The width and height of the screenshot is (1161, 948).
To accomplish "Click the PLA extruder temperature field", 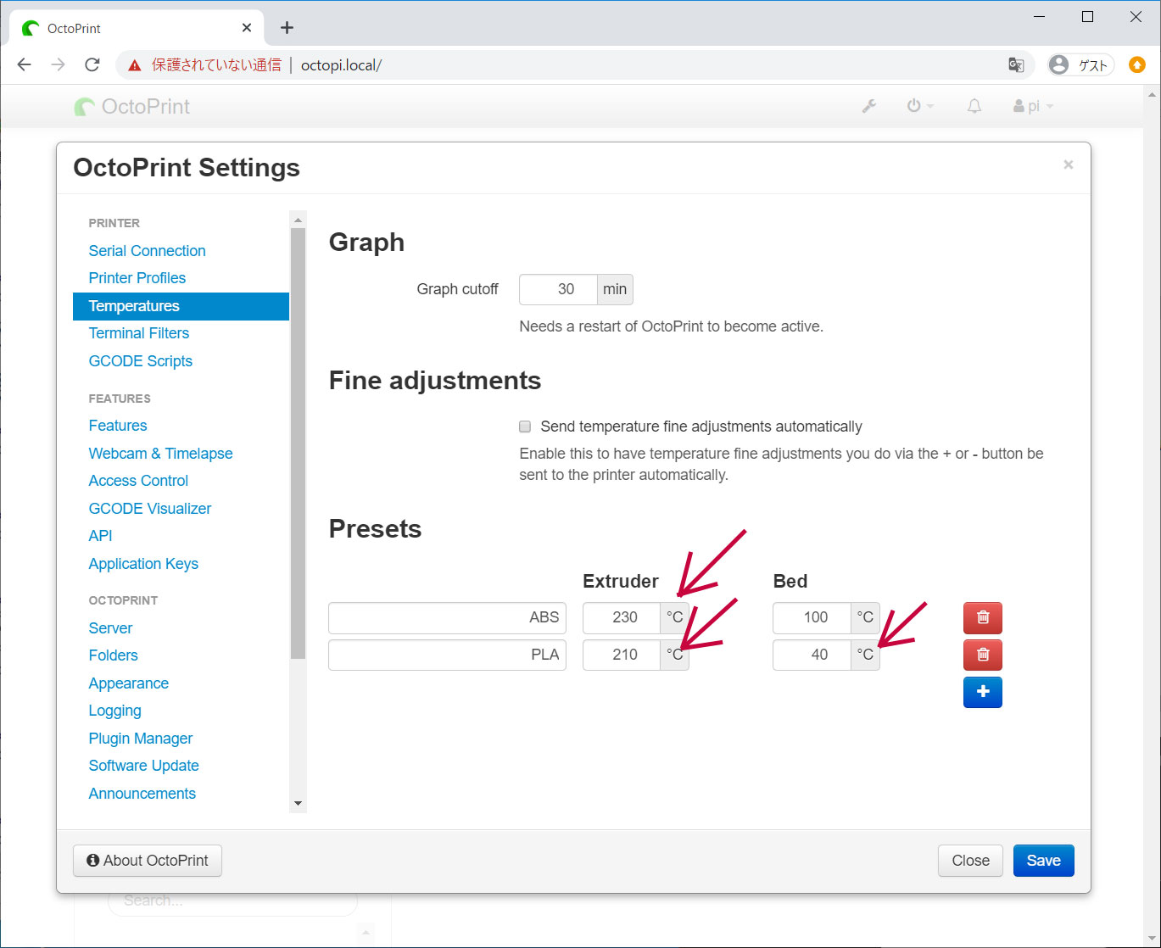I will 622,655.
